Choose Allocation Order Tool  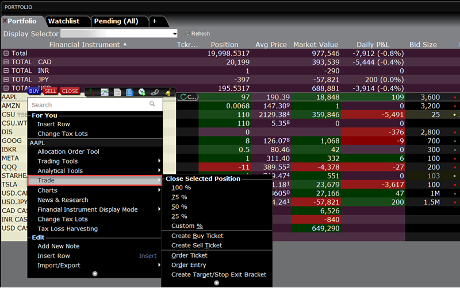click(x=68, y=151)
